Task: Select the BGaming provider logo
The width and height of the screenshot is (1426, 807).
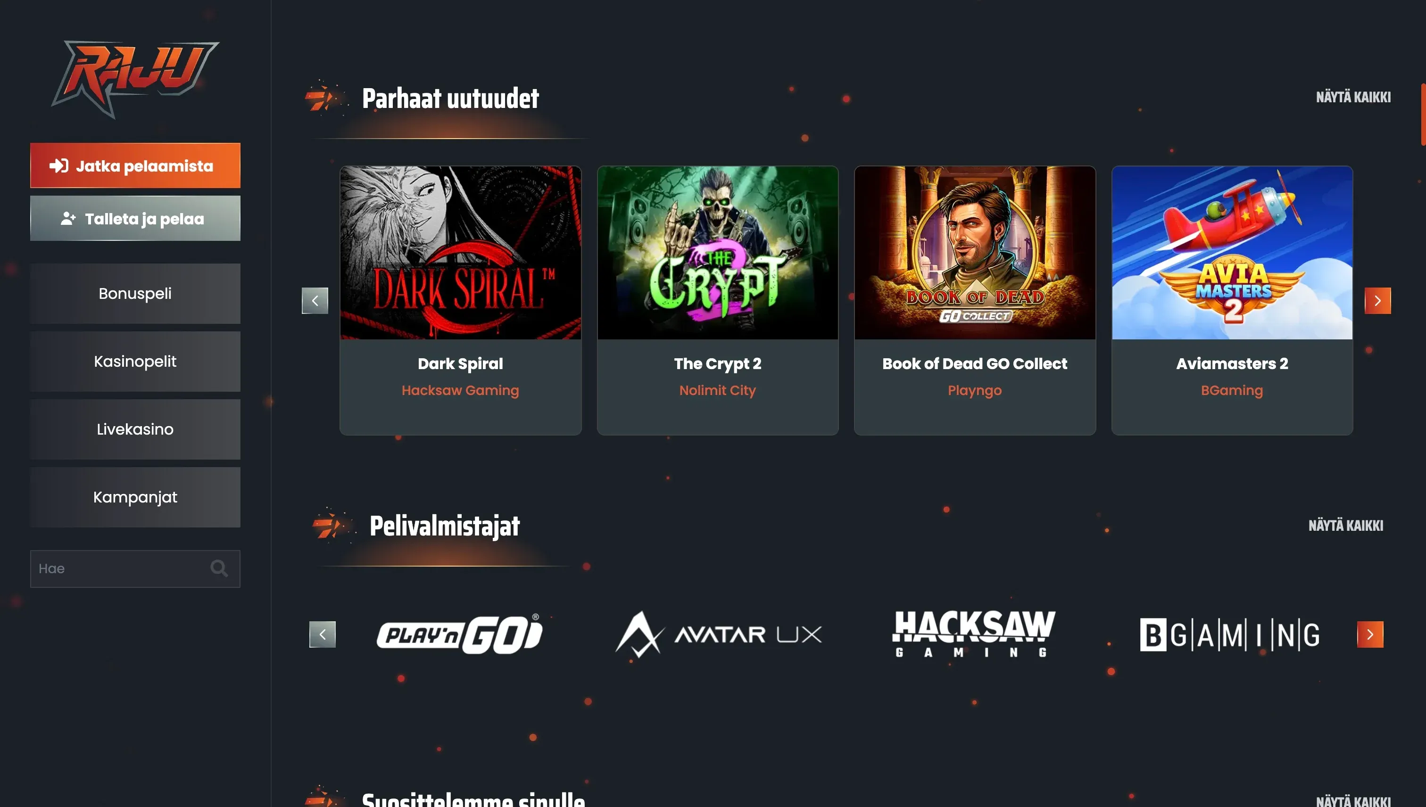Action: [x=1230, y=634]
